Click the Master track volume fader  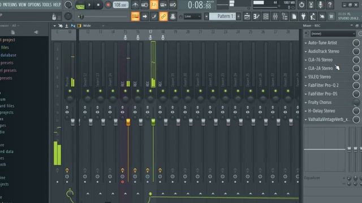[73, 122]
